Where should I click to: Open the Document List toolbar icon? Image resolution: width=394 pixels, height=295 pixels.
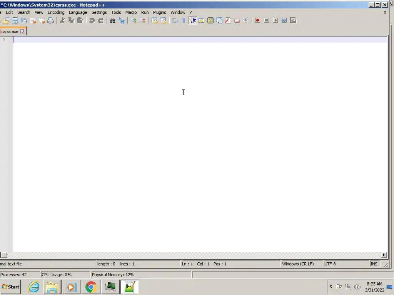pos(219,20)
